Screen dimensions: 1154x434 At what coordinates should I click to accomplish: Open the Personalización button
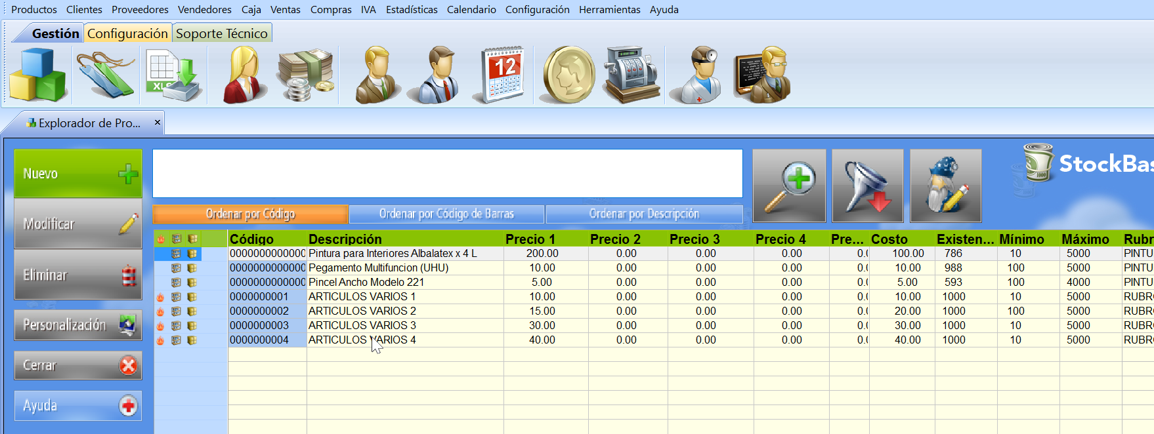tap(78, 325)
